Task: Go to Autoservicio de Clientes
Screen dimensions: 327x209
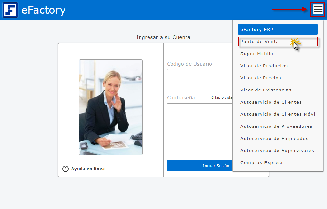Action: click(x=278, y=102)
